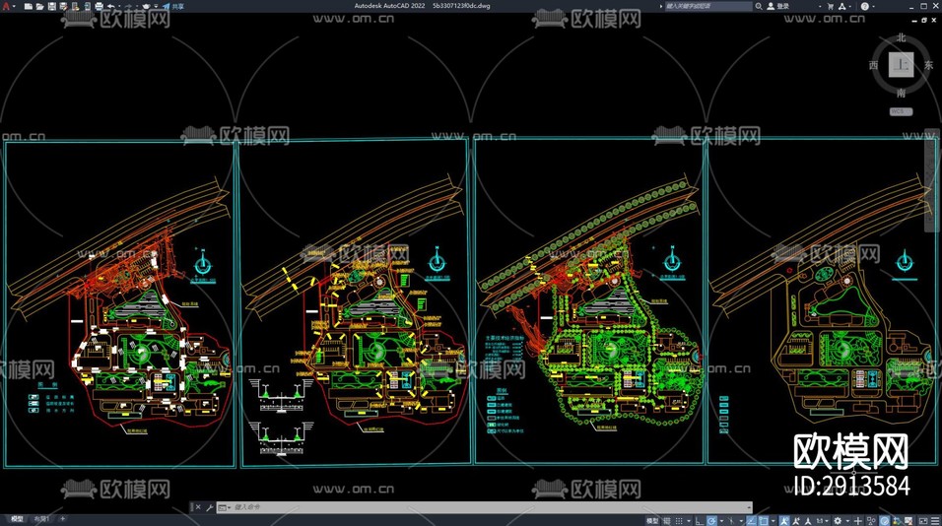Click Open from Web & Mobile icon

click(75, 6)
